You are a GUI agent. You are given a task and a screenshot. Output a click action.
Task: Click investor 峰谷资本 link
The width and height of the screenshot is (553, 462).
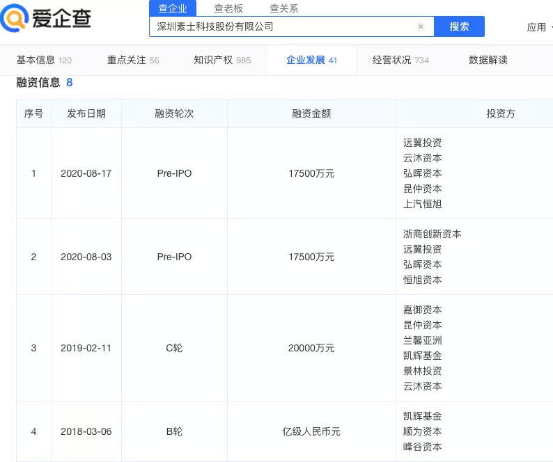tap(422, 447)
